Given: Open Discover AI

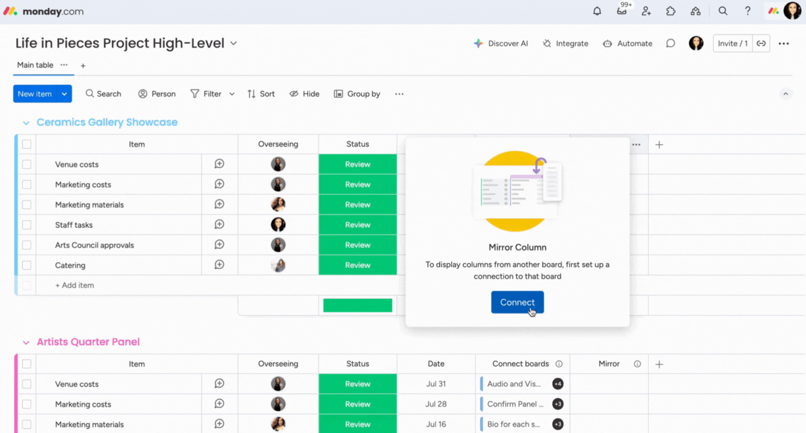Looking at the screenshot, I should click(501, 43).
